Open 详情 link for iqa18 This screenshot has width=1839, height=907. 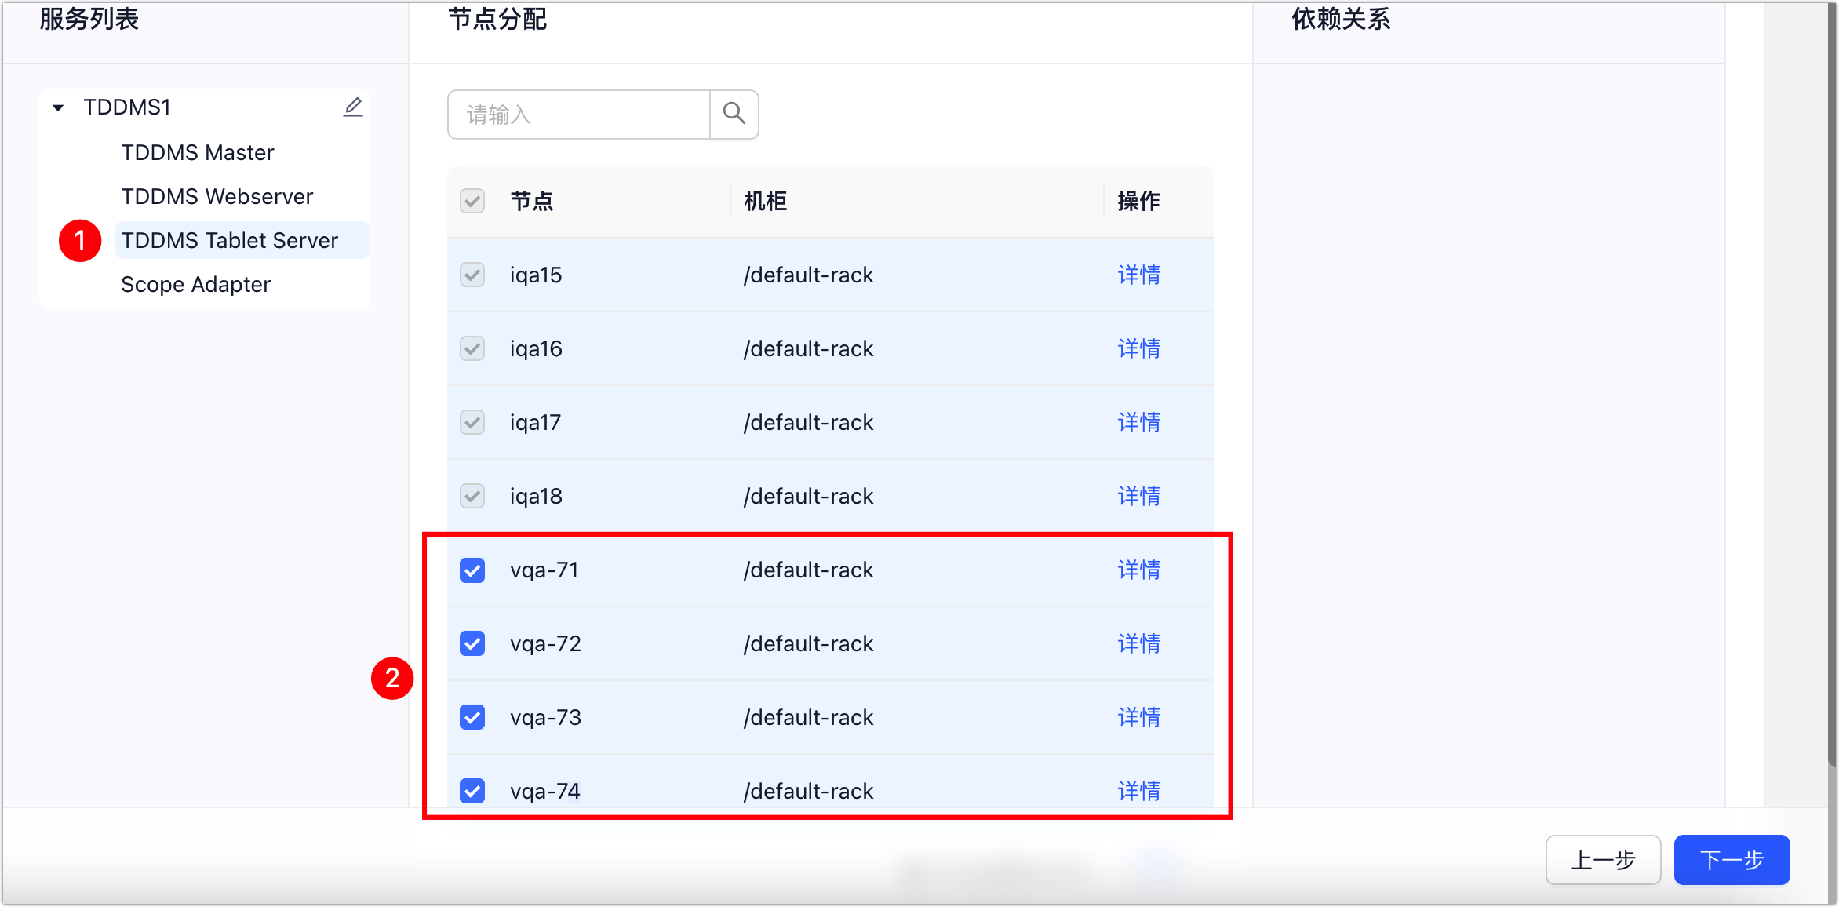(x=1139, y=496)
